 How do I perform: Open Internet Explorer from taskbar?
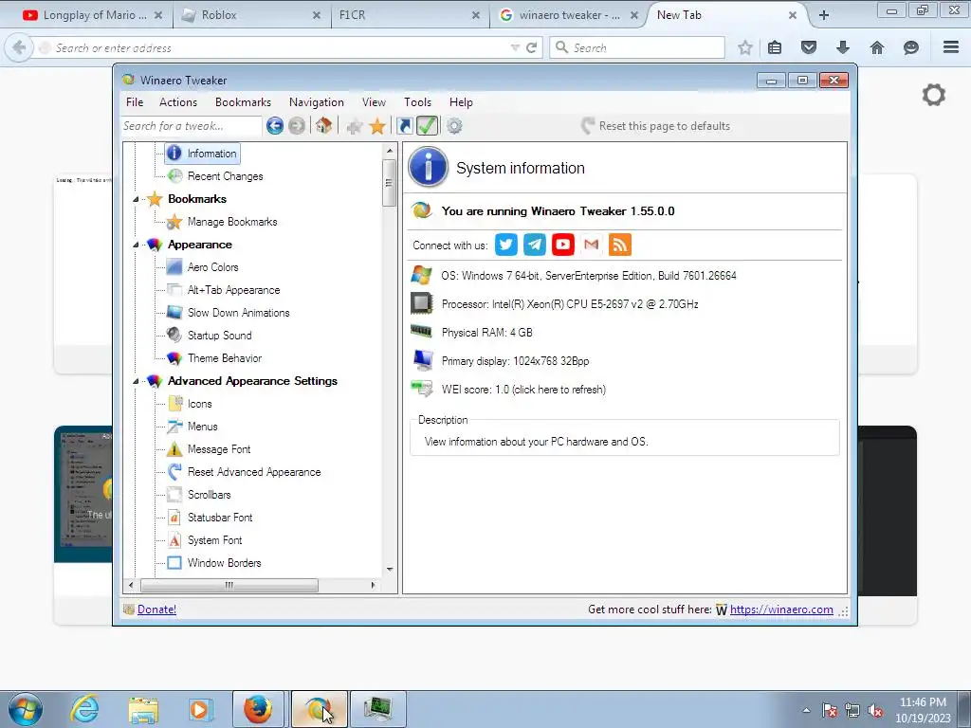click(84, 709)
